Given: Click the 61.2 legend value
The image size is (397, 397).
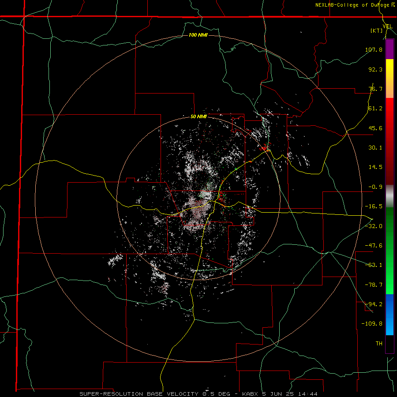Looking at the screenshot, I should [375, 109].
